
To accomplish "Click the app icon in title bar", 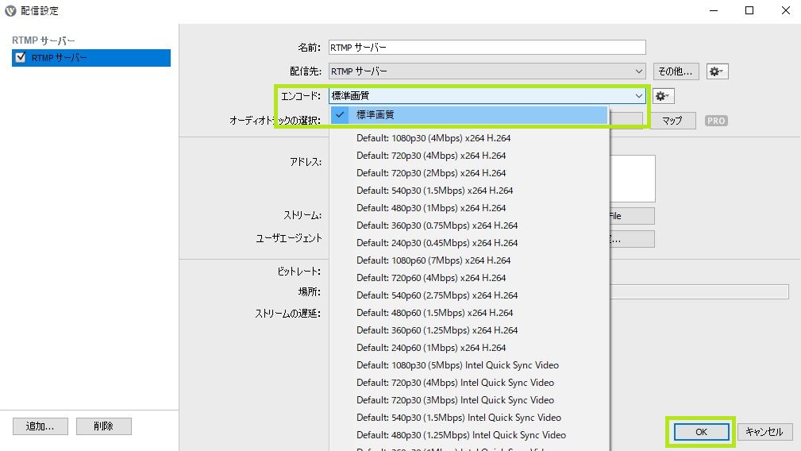I will coord(10,10).
